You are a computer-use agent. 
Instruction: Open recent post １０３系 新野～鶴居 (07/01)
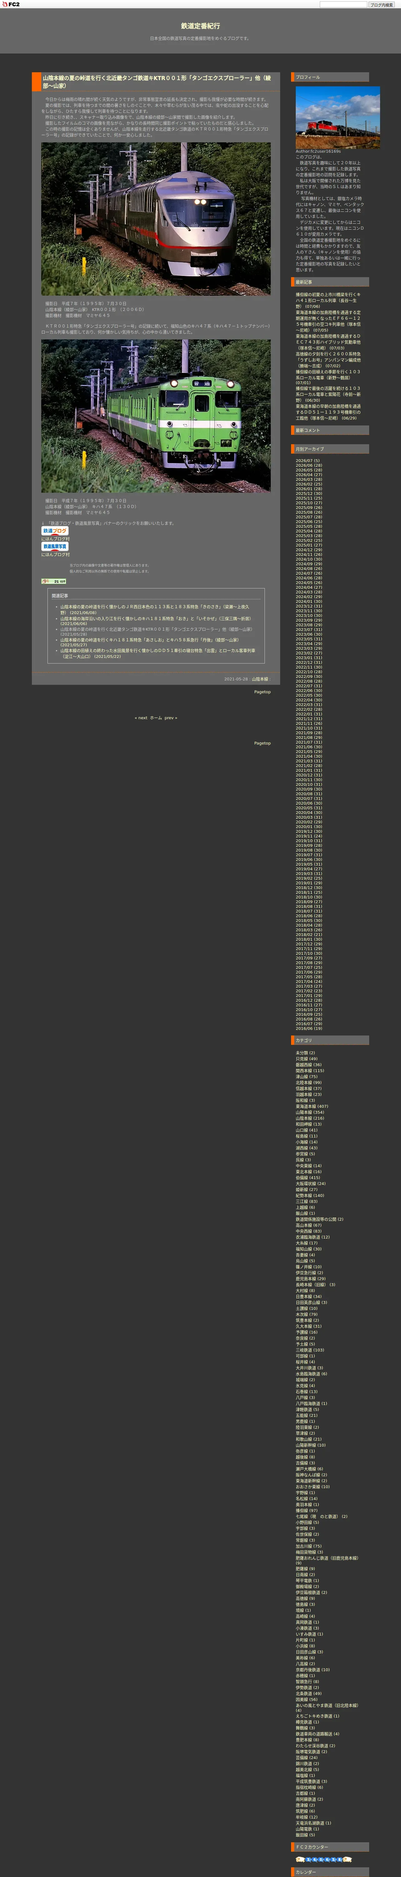(x=328, y=378)
